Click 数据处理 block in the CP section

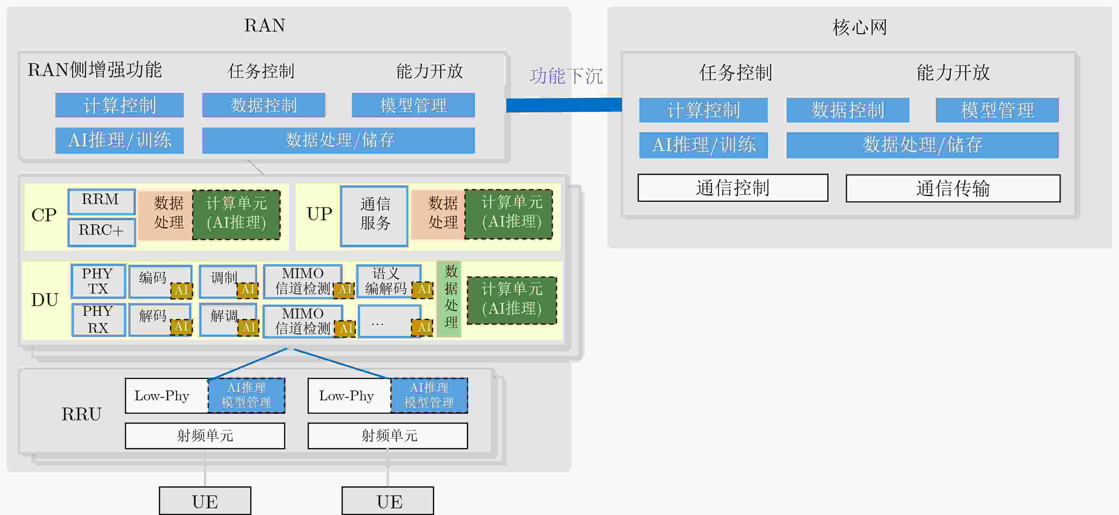point(166,216)
